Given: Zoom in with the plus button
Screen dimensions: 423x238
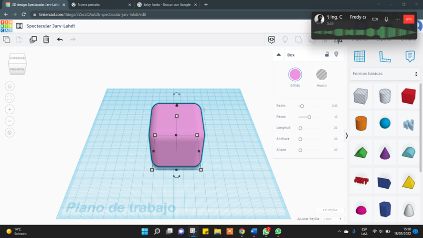Looking at the screenshot, I should click(x=10, y=109).
